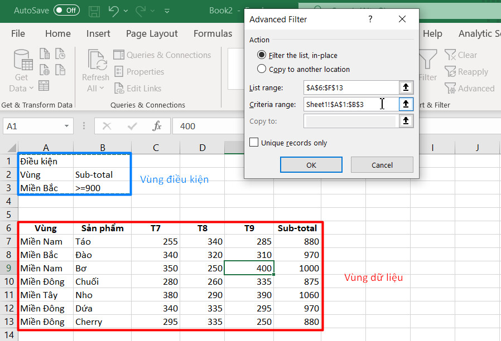501x341 pixels.
Task: Click the 'Nho' product cell
Action: pos(102,295)
